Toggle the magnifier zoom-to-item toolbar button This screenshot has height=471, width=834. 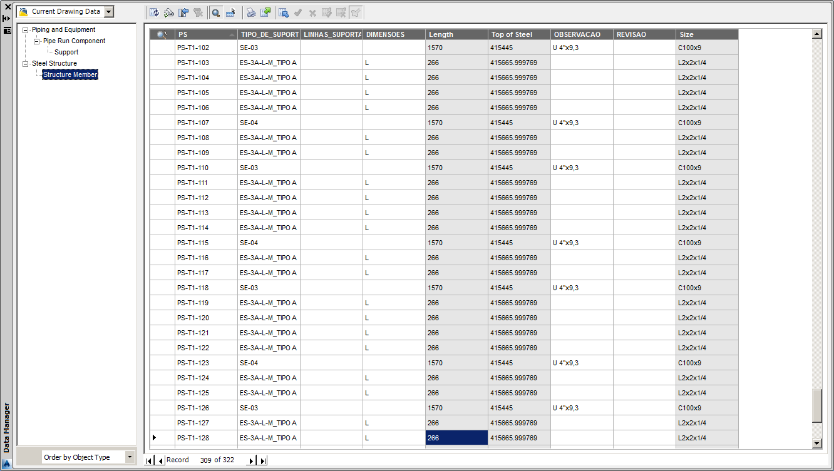pyautogui.click(x=216, y=12)
